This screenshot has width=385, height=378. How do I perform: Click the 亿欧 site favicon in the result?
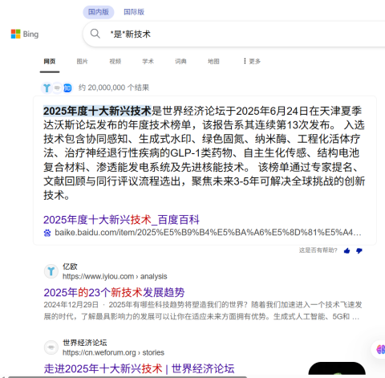(51, 271)
